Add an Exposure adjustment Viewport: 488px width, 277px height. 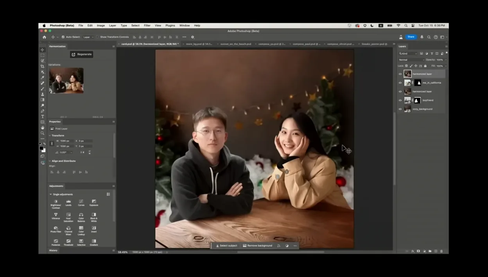coord(94,203)
